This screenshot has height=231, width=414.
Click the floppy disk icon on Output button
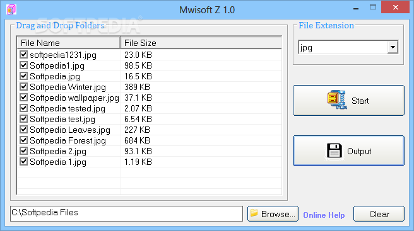click(x=334, y=151)
